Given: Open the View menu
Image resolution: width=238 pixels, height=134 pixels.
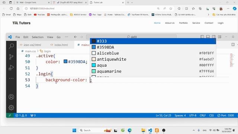Looking at the screenshot, I should pos(50,37).
